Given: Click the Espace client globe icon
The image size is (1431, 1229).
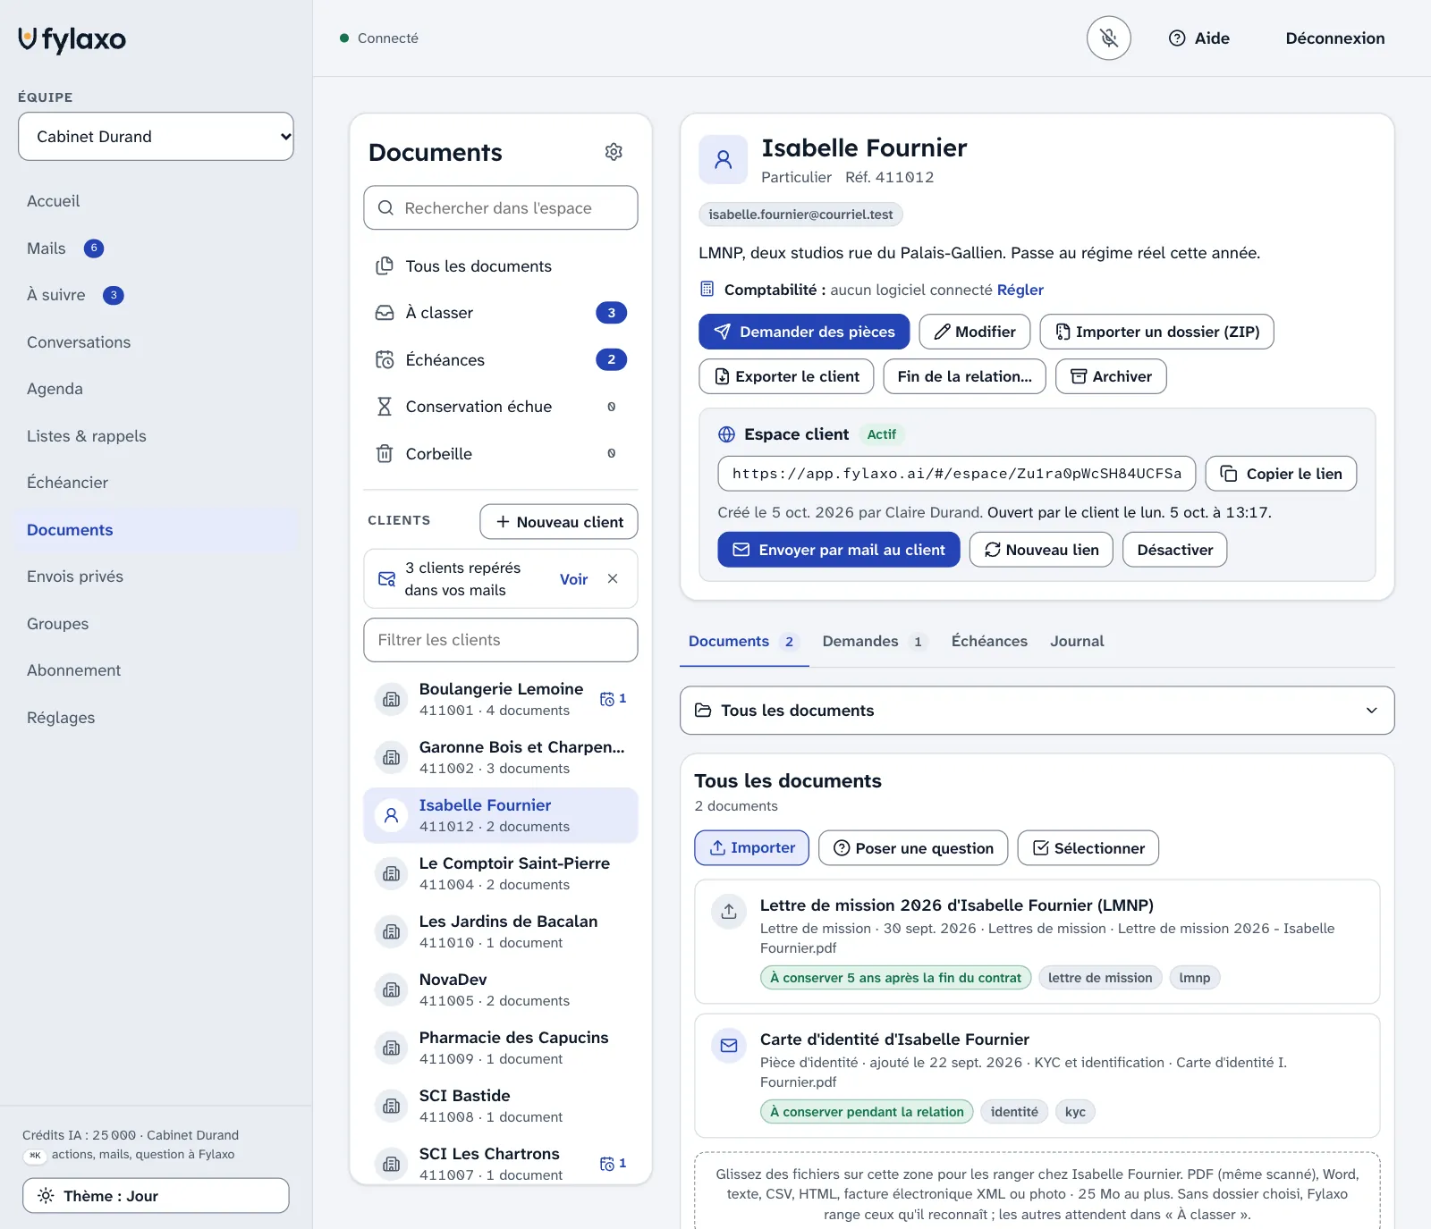Looking at the screenshot, I should click(x=727, y=434).
